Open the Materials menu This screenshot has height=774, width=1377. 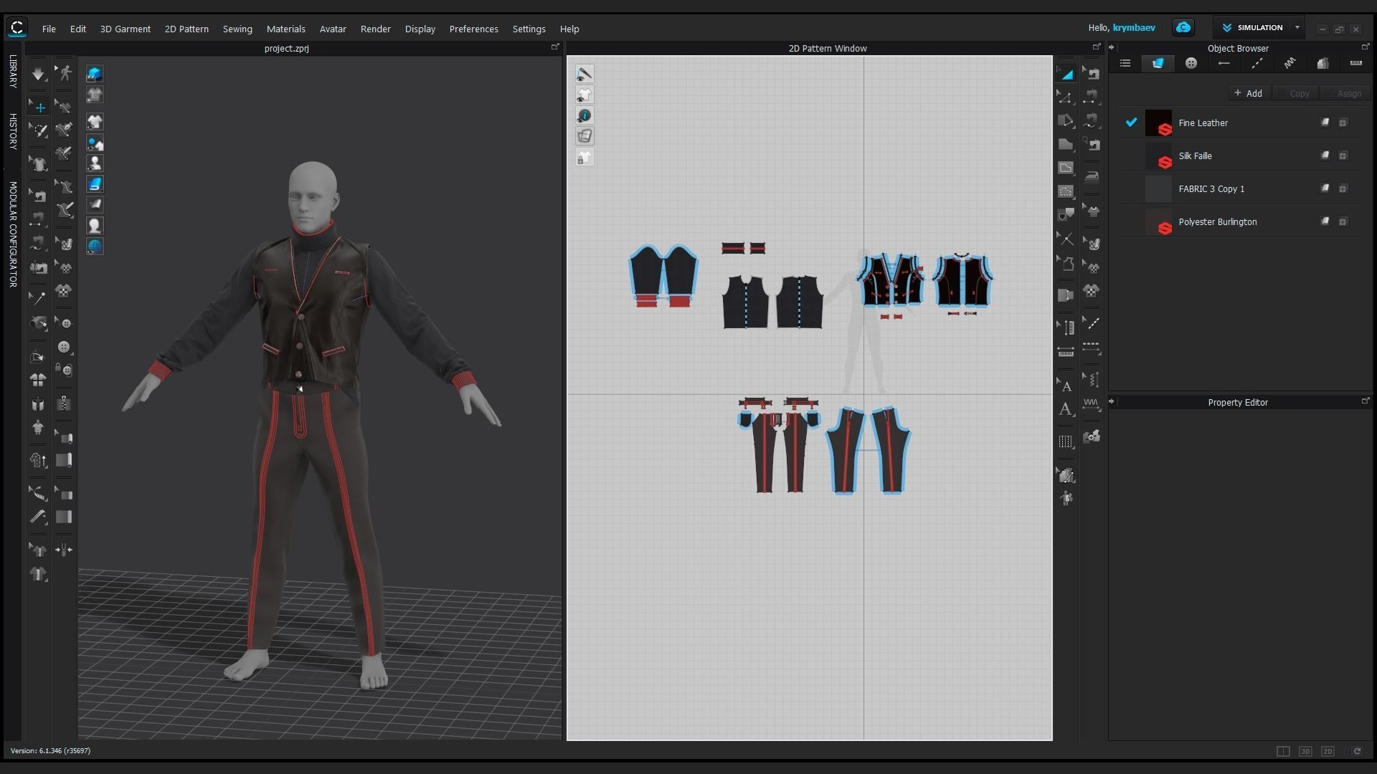285,29
